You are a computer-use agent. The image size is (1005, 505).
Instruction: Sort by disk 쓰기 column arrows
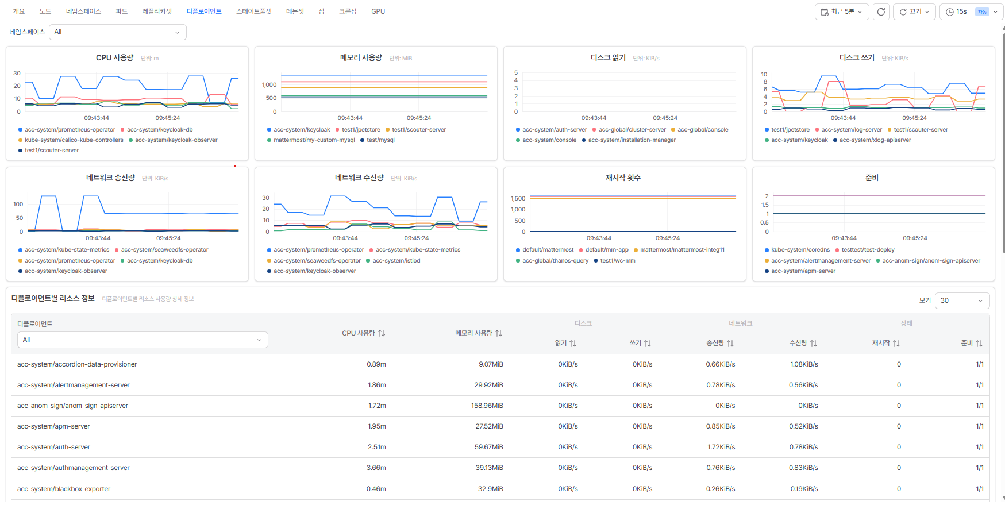click(648, 343)
